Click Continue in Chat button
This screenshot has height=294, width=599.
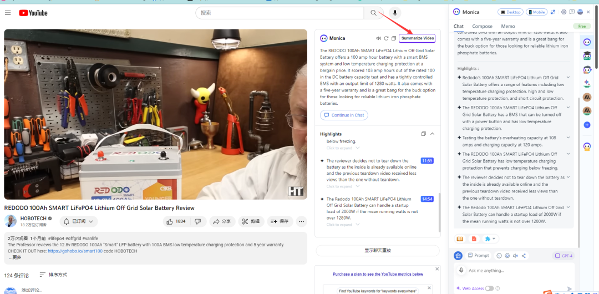(344, 115)
